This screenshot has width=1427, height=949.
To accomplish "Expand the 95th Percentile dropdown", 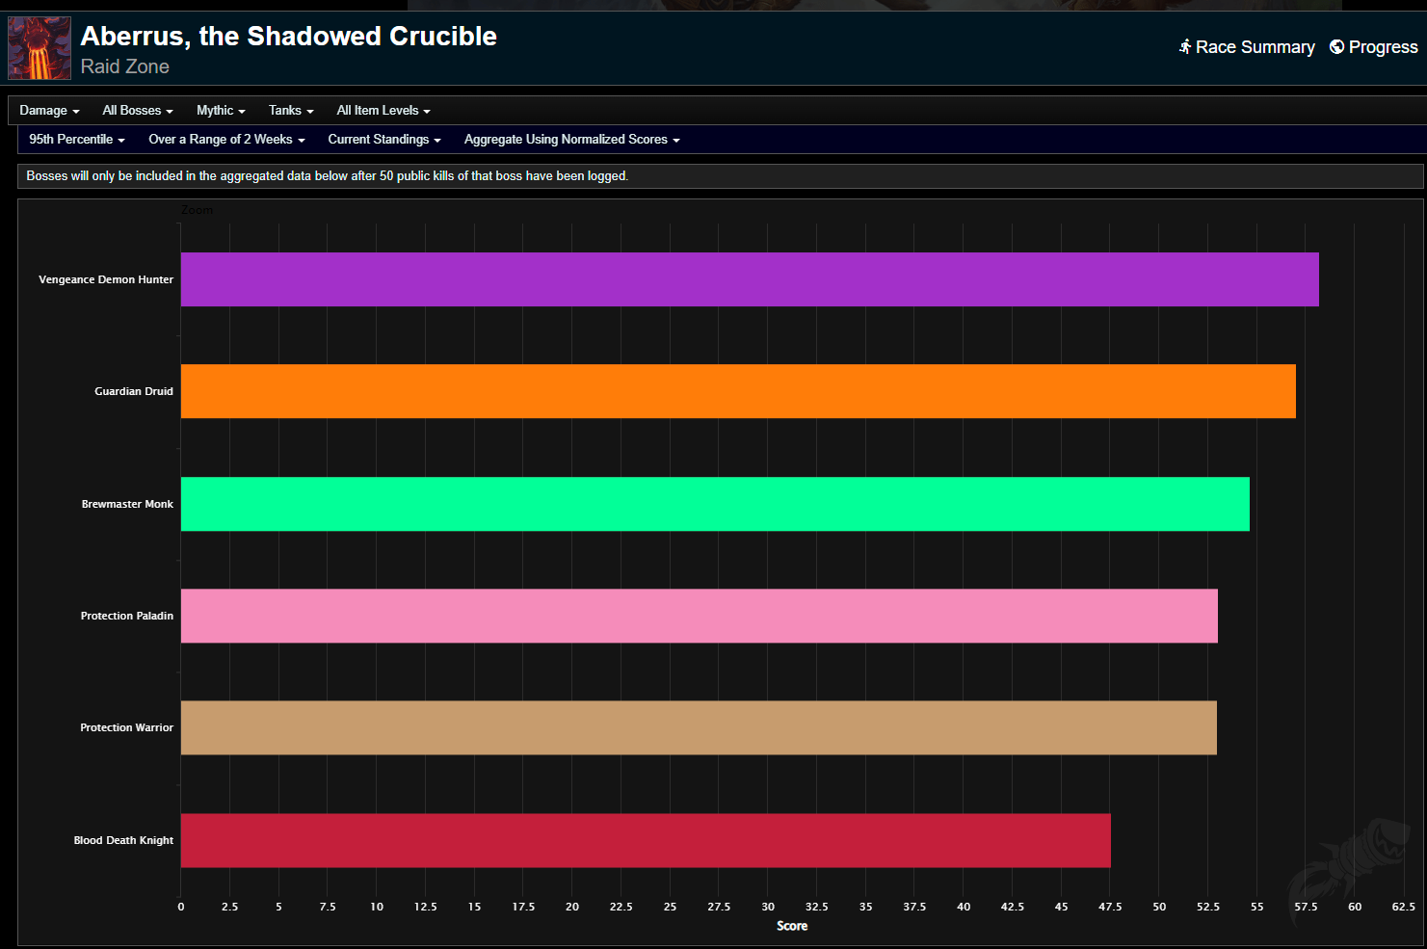I will click(x=77, y=140).
